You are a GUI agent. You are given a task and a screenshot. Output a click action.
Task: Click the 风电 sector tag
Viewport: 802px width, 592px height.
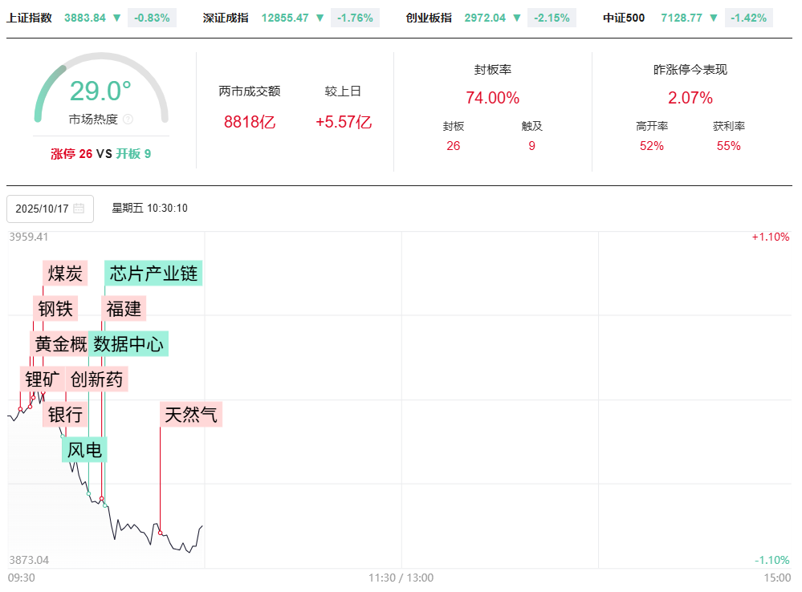[x=84, y=450]
